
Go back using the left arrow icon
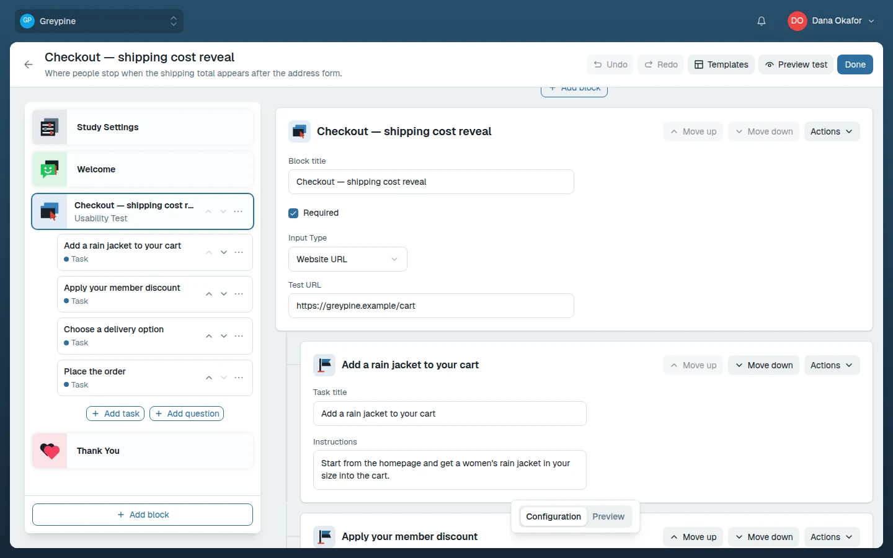click(x=29, y=64)
